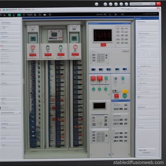166x166 pixels.
Task: Select the left sidebar row with red marker
Action: (10, 46)
